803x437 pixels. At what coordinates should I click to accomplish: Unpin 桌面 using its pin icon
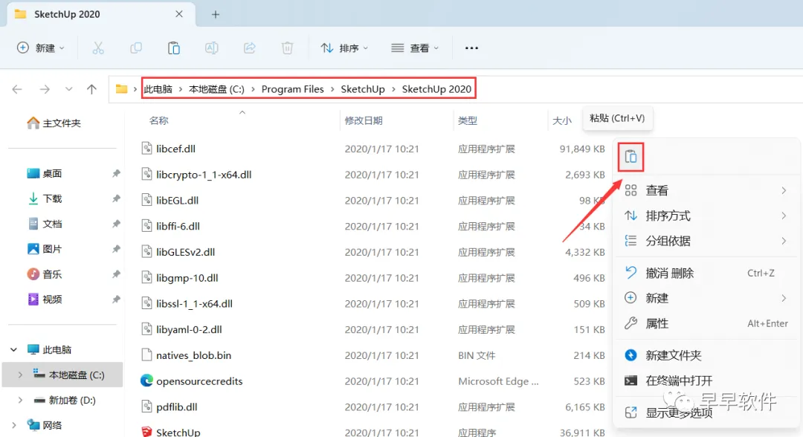tap(116, 173)
